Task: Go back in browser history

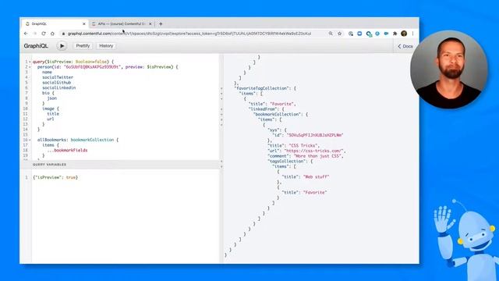Action: tap(26, 34)
